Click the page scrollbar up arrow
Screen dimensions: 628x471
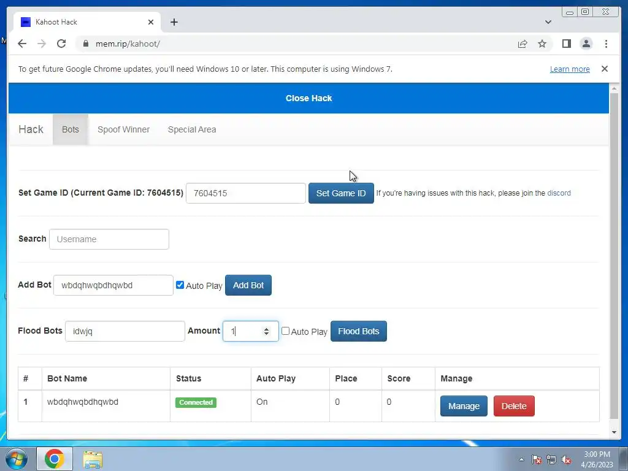[614, 88]
